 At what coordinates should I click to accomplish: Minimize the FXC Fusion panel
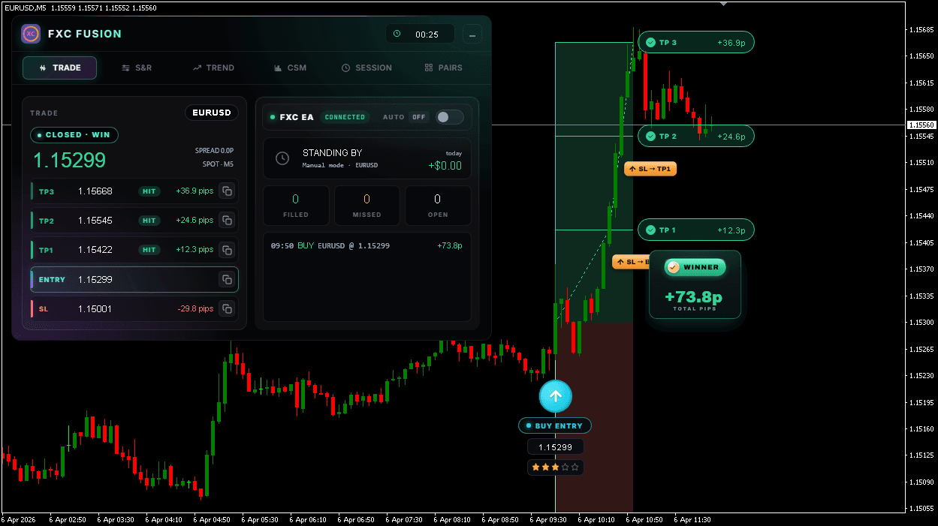(x=472, y=34)
